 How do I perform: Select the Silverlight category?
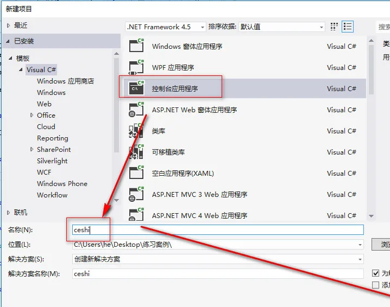point(52,161)
